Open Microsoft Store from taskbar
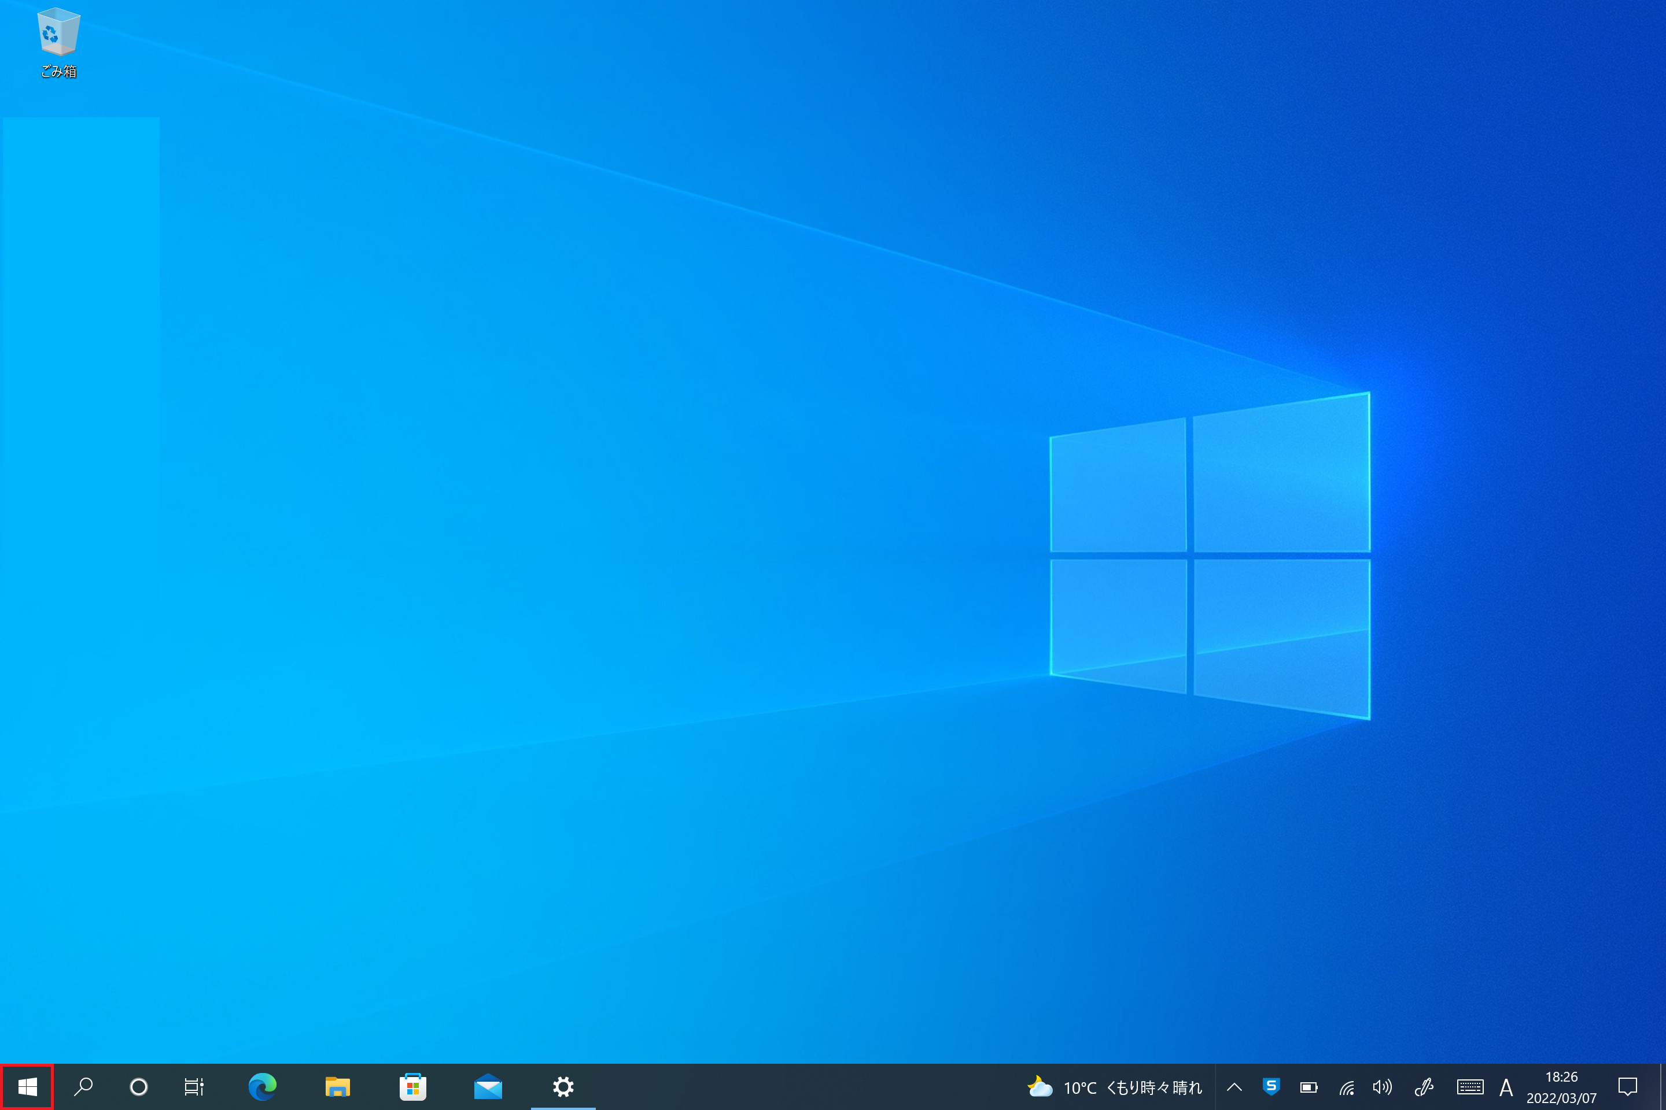Screen dimensions: 1666x1110 click(x=413, y=1087)
